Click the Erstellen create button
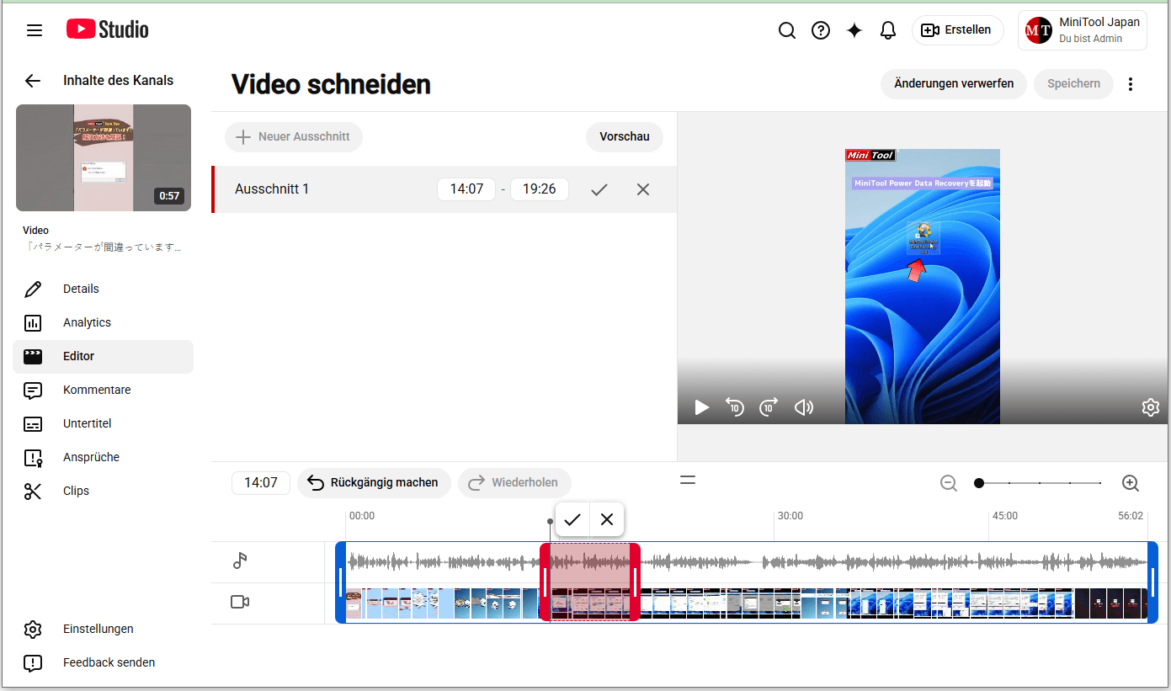1171x691 pixels. (x=957, y=30)
